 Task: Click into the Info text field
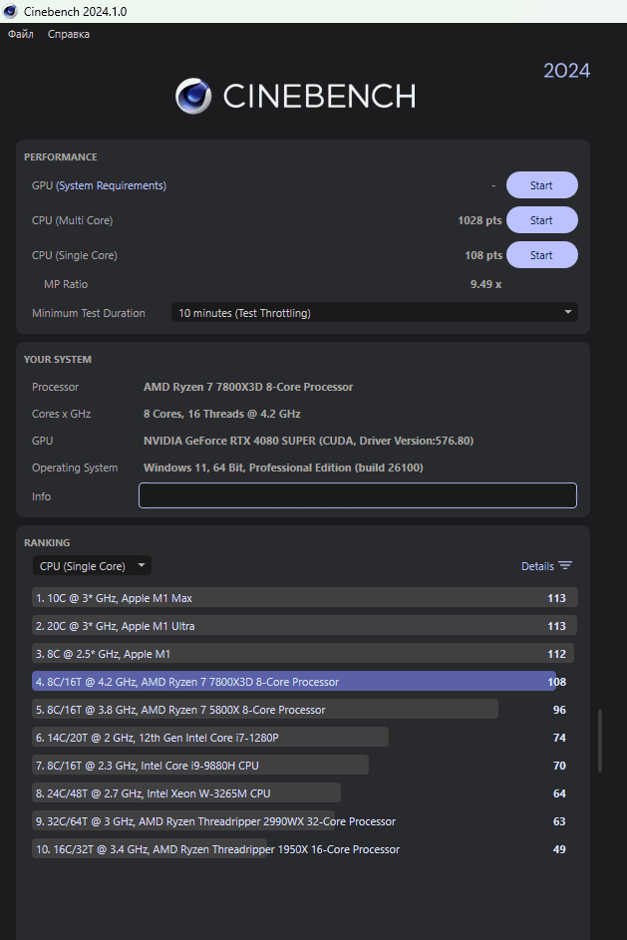pyautogui.click(x=358, y=495)
